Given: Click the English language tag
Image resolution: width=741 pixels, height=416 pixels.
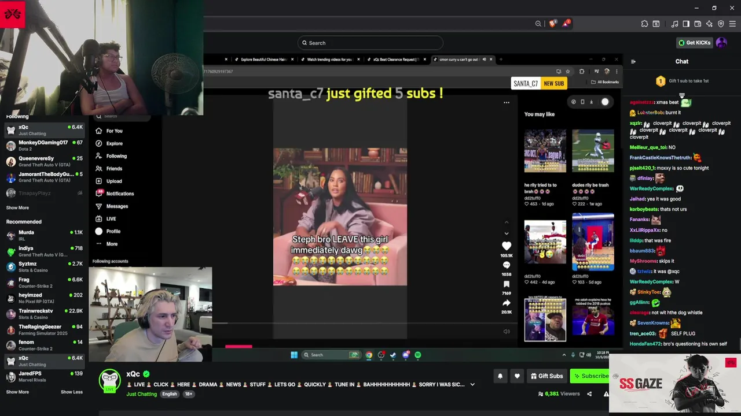Looking at the screenshot, I should tap(170, 394).
